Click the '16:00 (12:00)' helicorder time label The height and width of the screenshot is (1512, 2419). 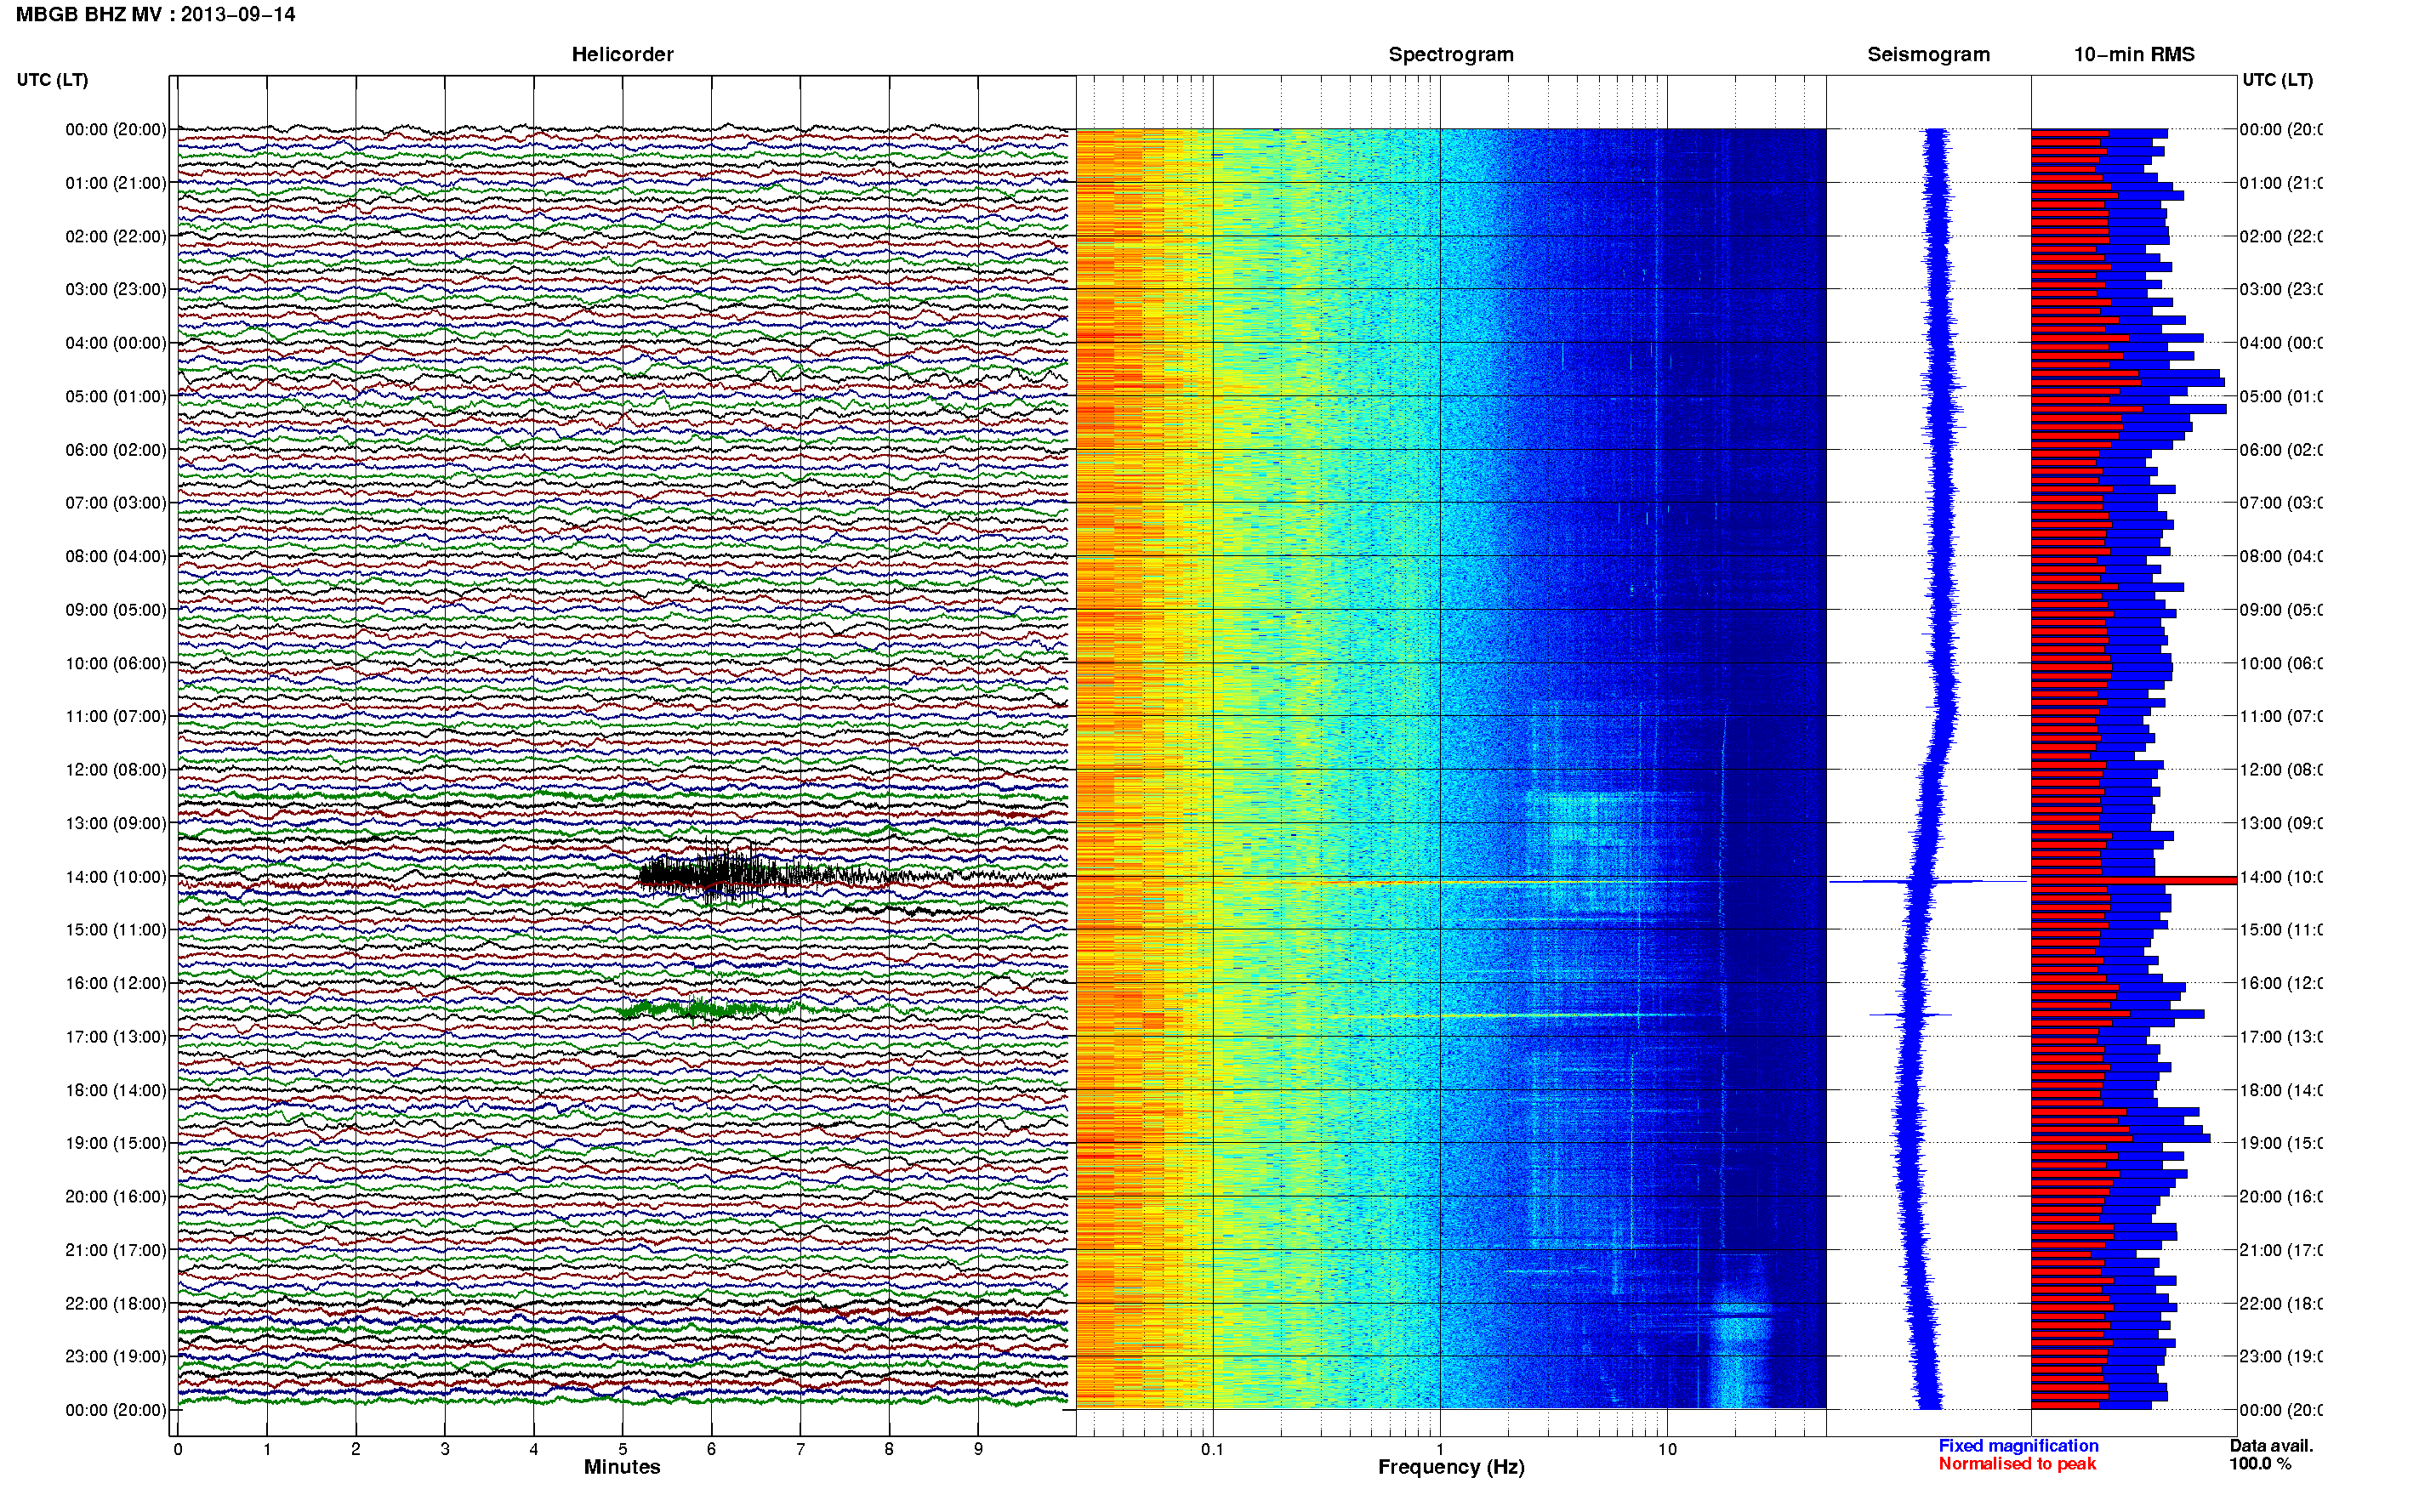116,983
